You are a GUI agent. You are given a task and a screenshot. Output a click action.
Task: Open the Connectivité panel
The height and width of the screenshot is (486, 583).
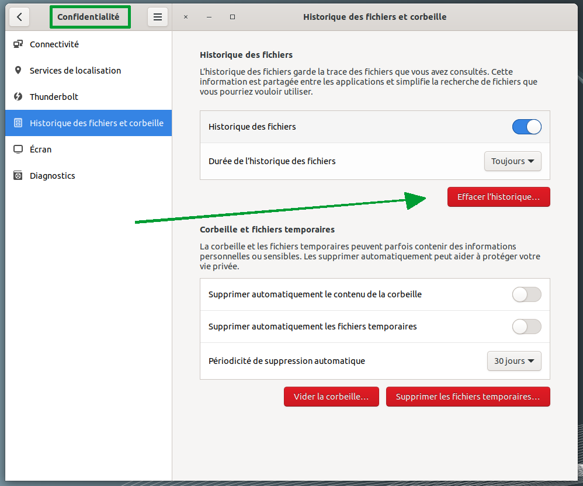tap(88, 44)
